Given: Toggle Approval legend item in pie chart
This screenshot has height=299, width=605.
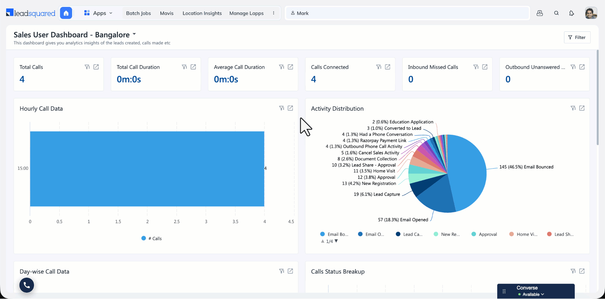Looking at the screenshot, I should click(x=484, y=234).
